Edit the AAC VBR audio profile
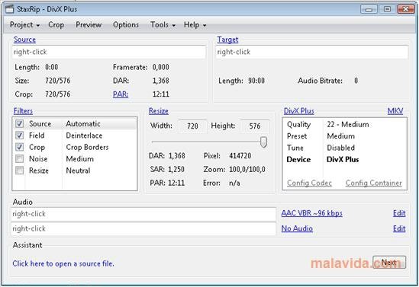419x287 pixels. tap(399, 213)
